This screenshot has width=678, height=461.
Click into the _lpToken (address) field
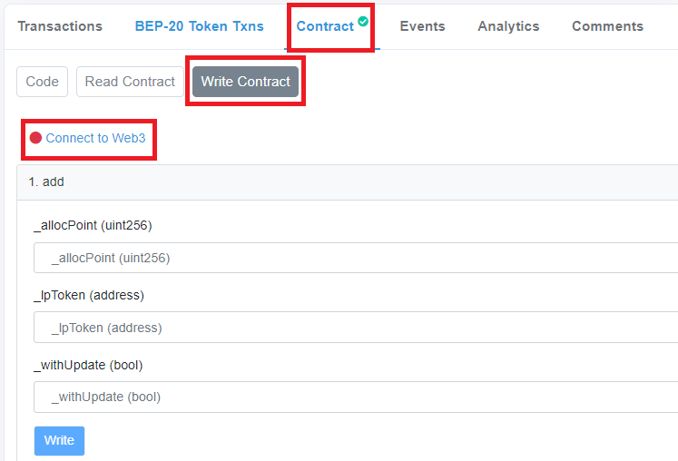point(356,328)
